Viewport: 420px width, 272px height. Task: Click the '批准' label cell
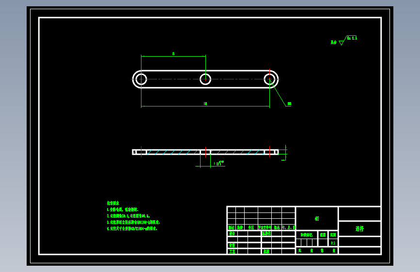pyautogui.click(x=266, y=252)
